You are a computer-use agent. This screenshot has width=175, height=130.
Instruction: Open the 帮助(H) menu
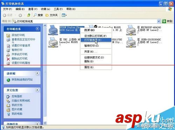71,9
